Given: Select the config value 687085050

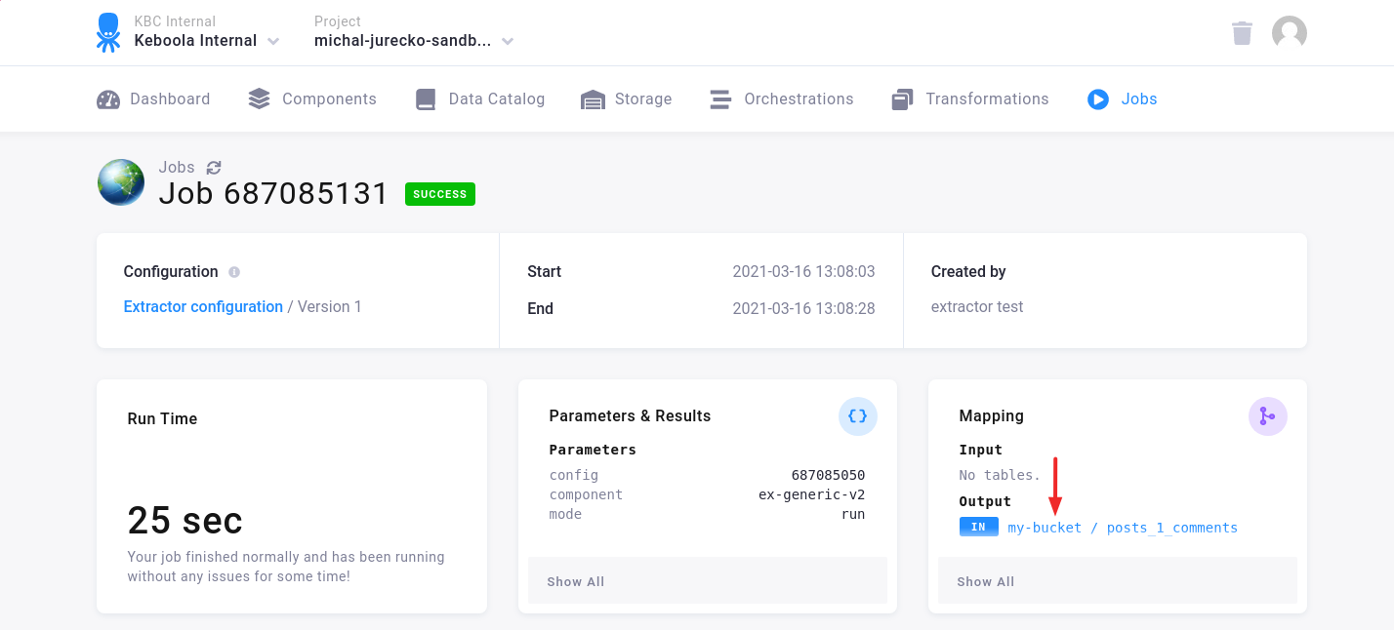Looking at the screenshot, I should (x=828, y=475).
